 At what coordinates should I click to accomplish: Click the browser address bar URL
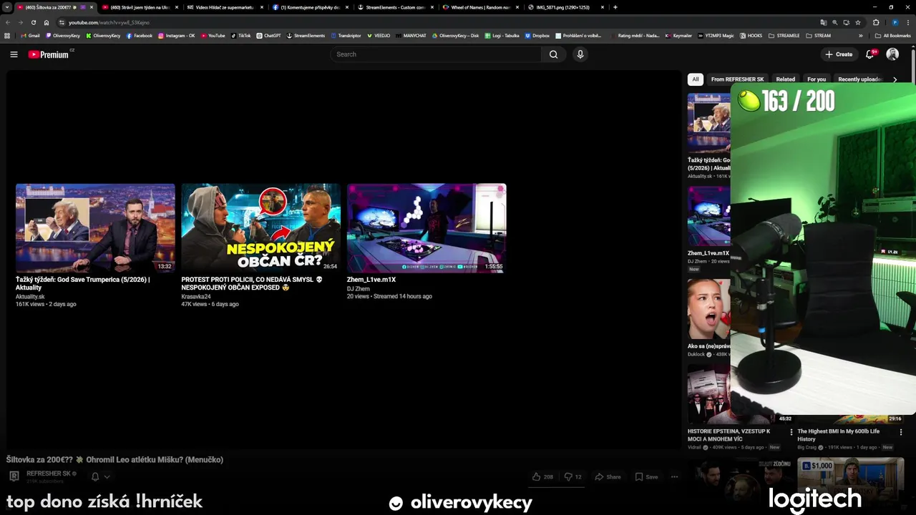click(x=109, y=22)
